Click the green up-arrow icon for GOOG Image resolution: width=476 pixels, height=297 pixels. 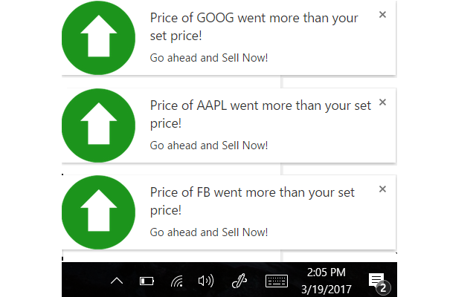pyautogui.click(x=98, y=38)
